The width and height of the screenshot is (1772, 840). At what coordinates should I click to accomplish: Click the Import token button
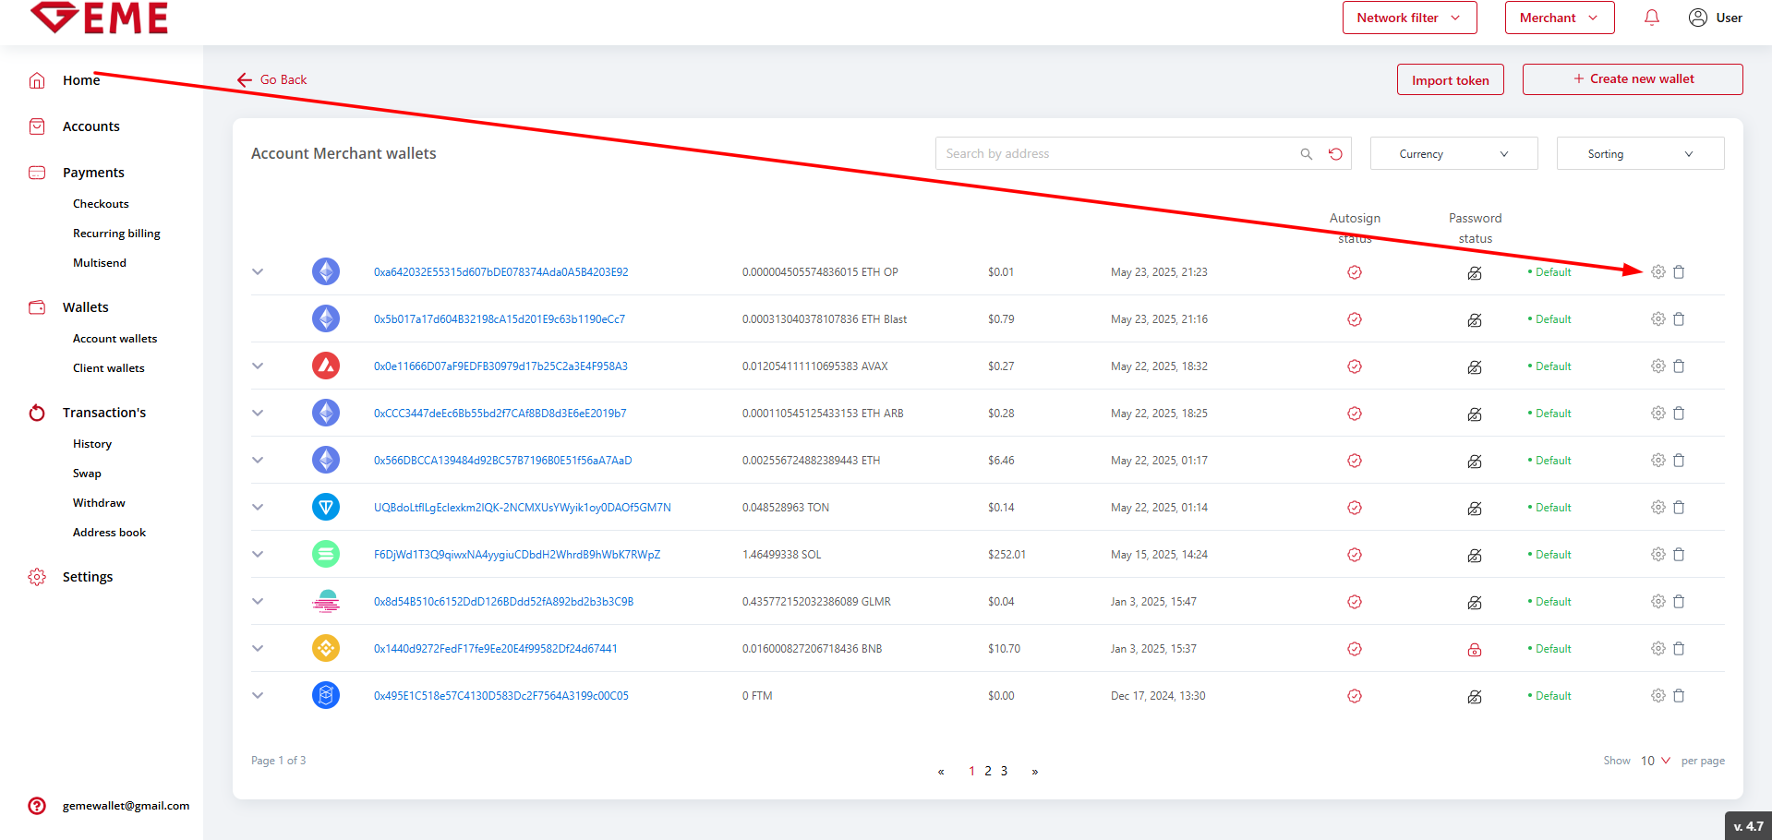[1450, 80]
